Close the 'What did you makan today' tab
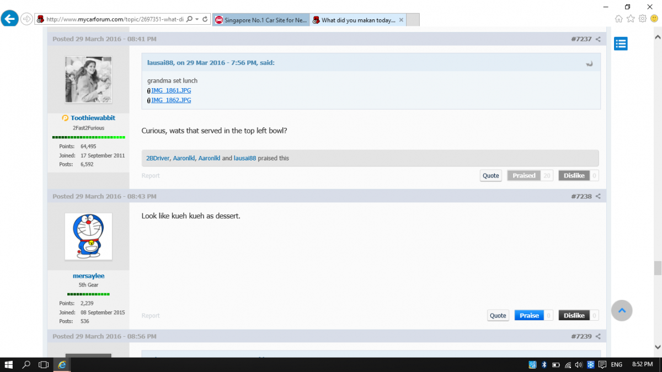Image resolution: width=662 pixels, height=372 pixels. (401, 20)
